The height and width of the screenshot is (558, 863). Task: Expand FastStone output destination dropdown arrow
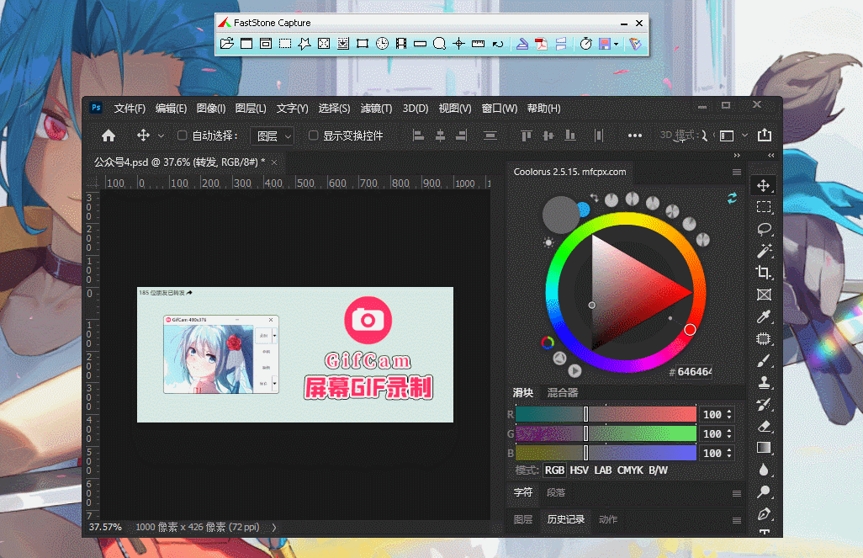(617, 44)
